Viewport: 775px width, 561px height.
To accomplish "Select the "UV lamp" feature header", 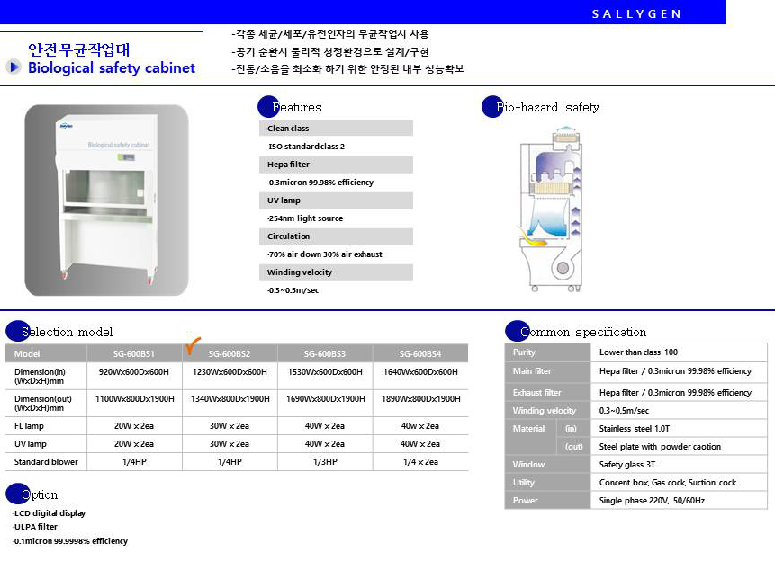I will (x=336, y=200).
